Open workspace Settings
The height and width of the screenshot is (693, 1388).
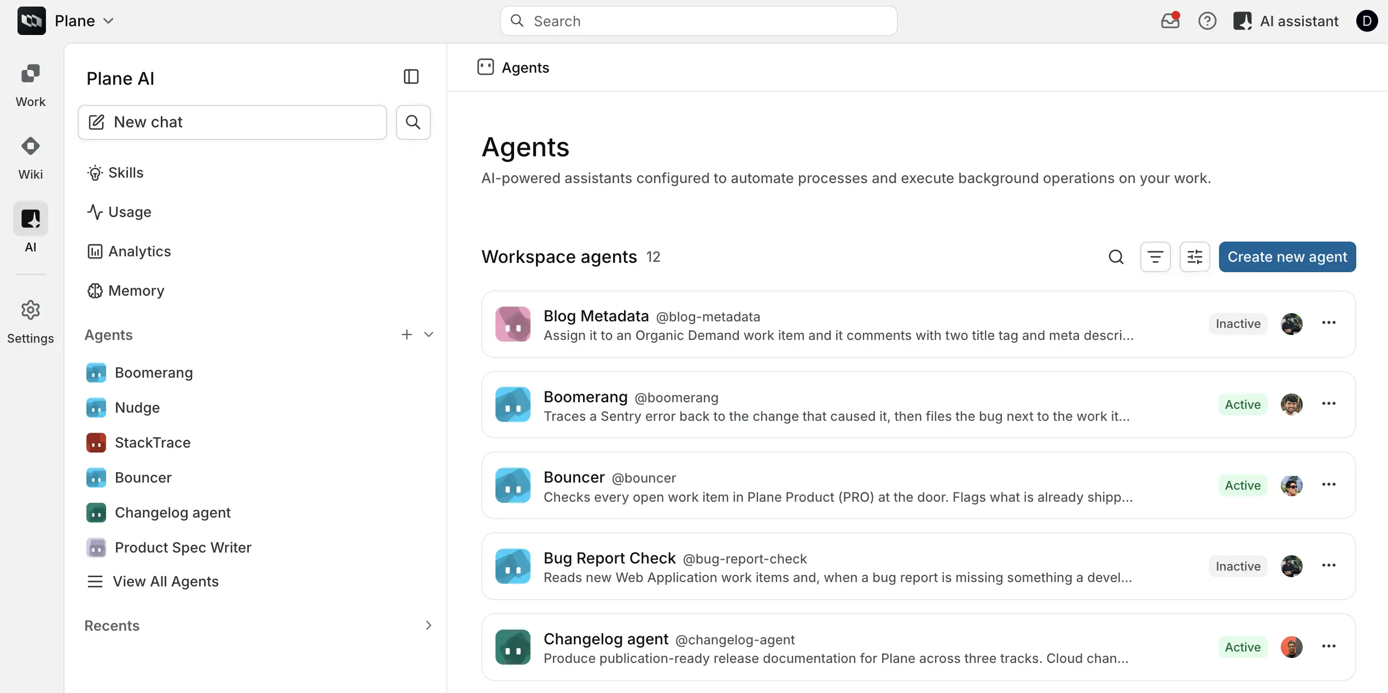(31, 322)
